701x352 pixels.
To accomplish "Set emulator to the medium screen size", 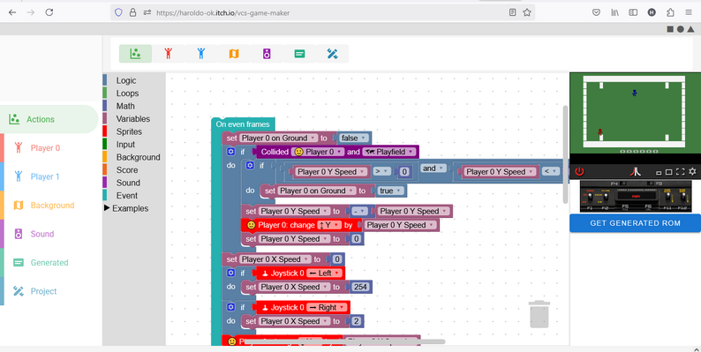I will [669, 172].
